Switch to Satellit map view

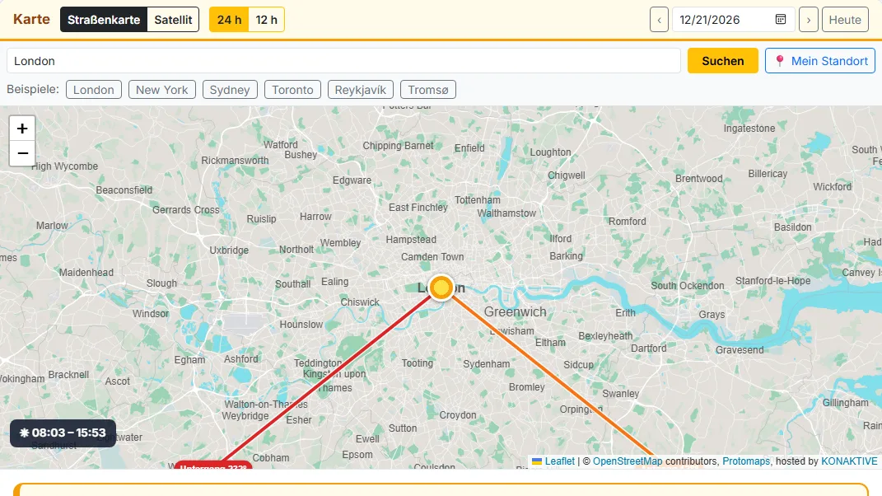tap(173, 20)
